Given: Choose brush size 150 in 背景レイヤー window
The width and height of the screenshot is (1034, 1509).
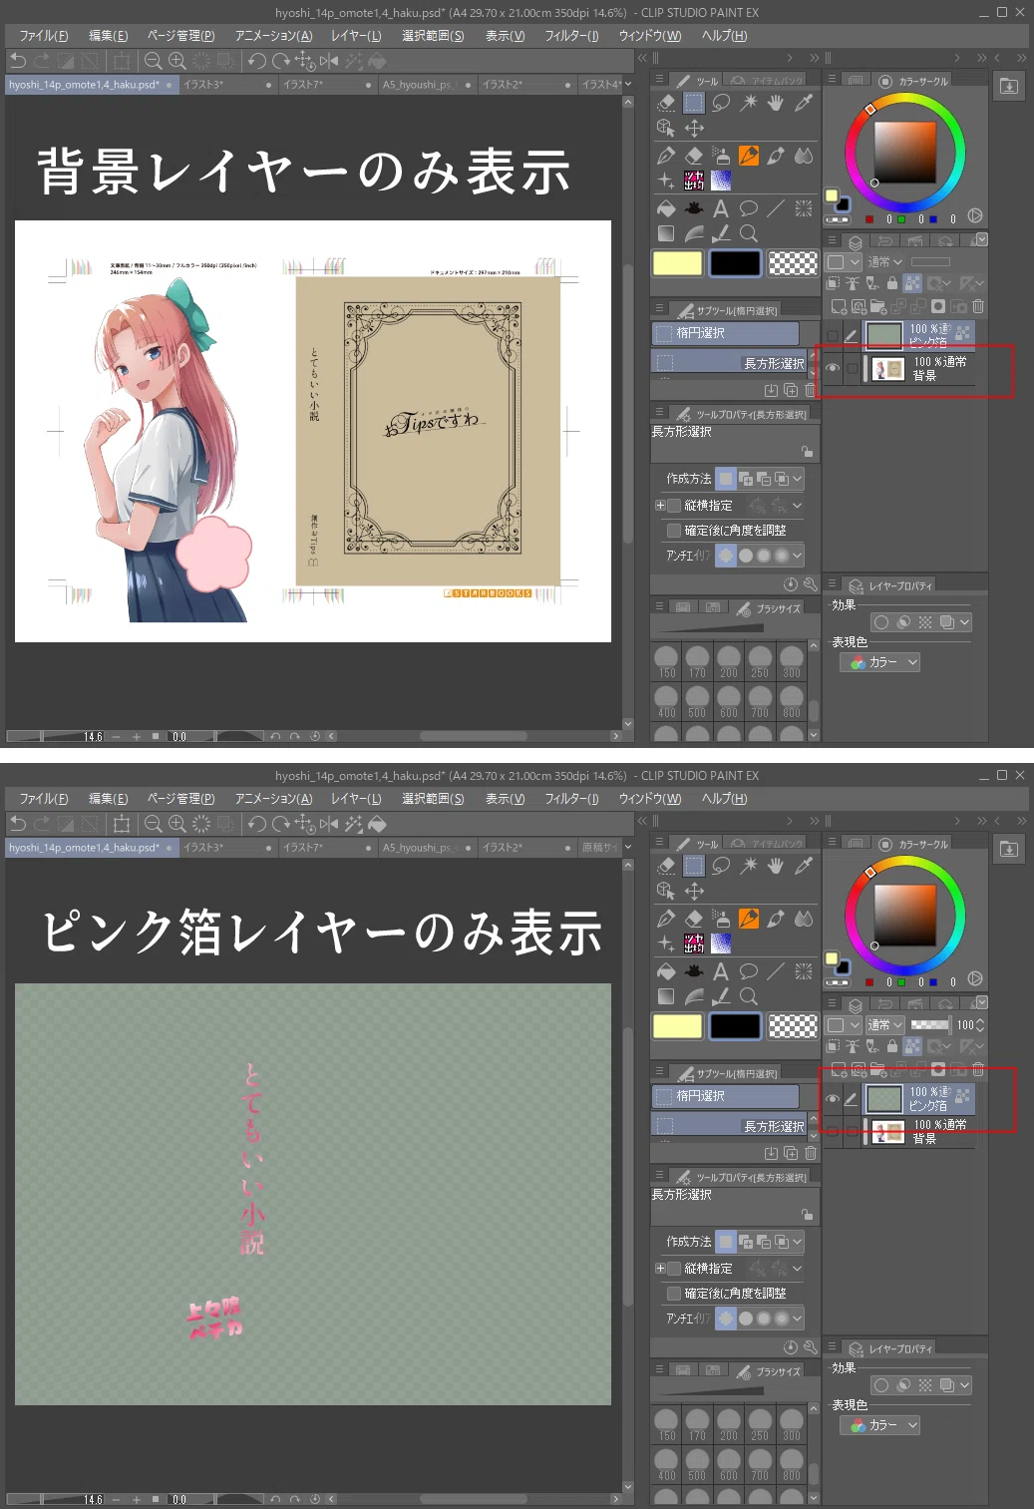Looking at the screenshot, I should (x=667, y=661).
